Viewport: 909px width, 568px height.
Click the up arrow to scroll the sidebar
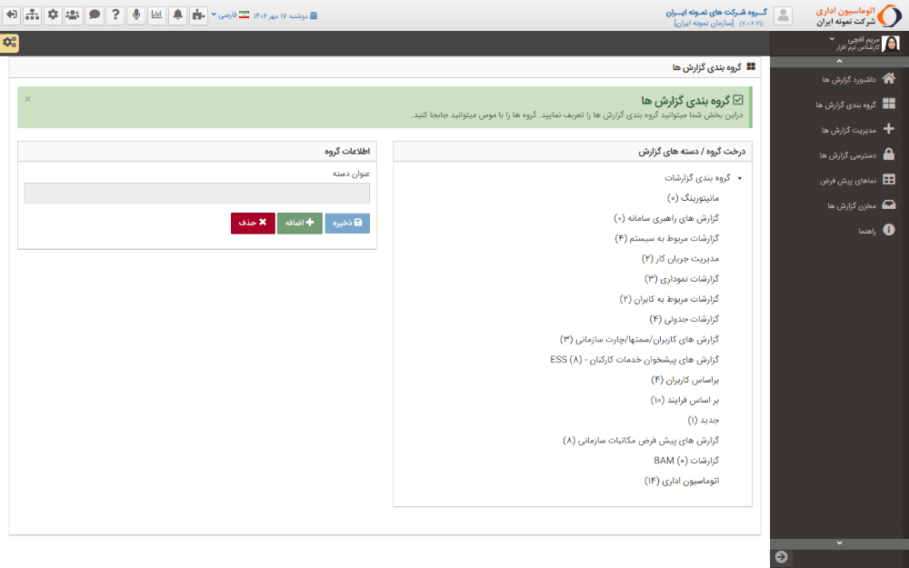(x=837, y=63)
